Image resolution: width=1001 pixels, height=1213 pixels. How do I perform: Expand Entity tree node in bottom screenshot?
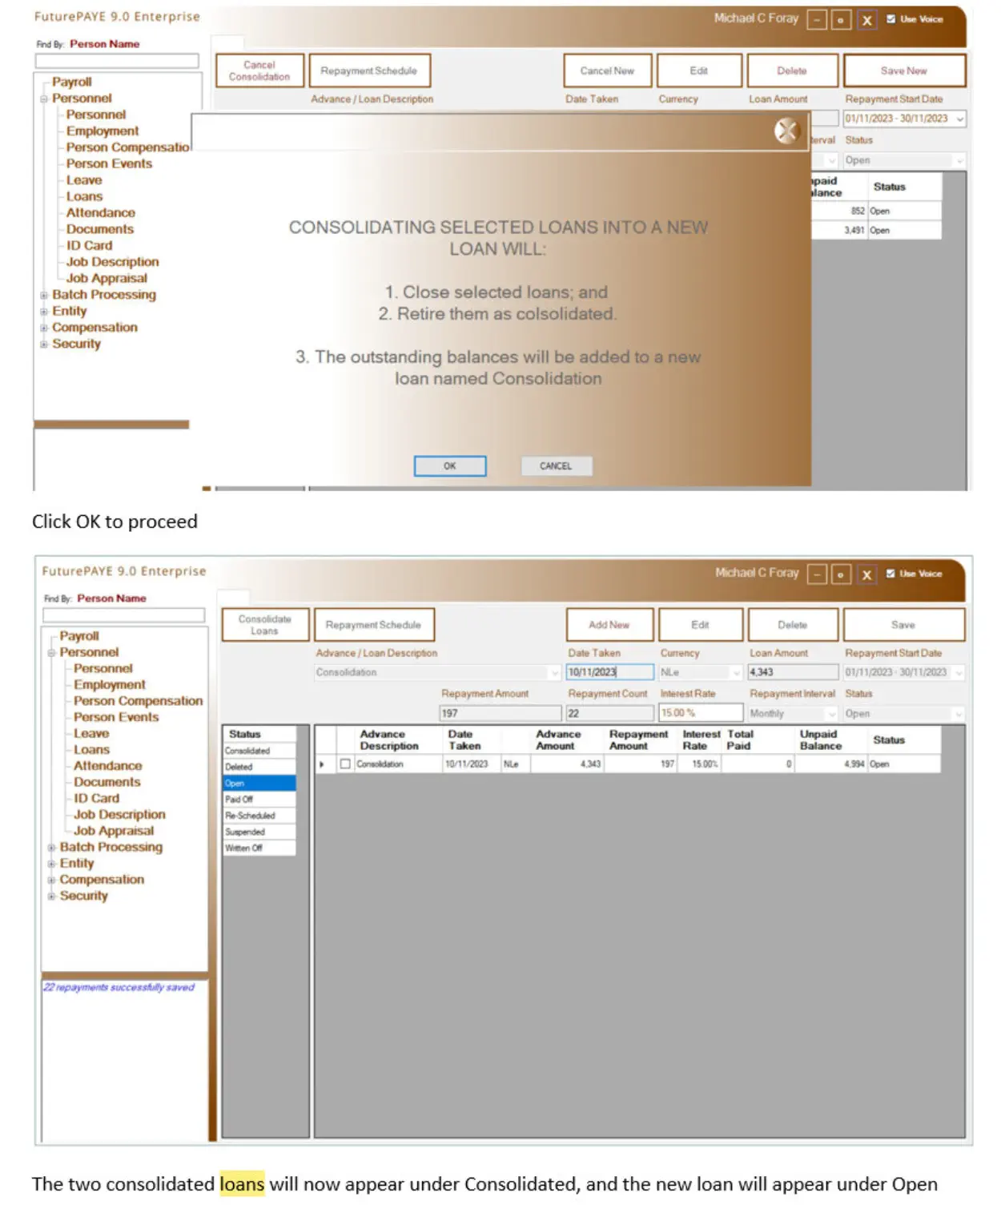click(x=51, y=864)
